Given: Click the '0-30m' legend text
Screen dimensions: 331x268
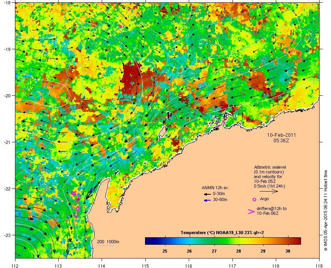Looking at the screenshot, I should [x=219, y=194].
